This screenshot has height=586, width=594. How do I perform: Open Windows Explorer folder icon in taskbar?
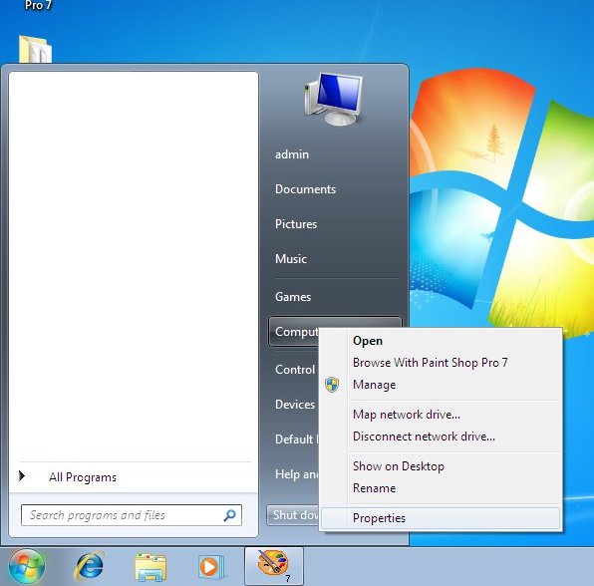pos(150,567)
